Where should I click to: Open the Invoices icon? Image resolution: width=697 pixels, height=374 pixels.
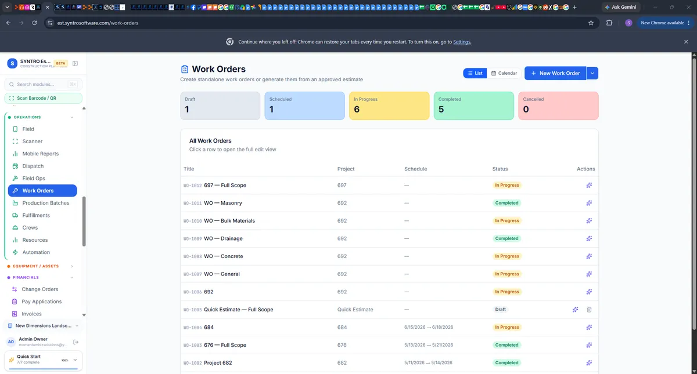pos(15,314)
